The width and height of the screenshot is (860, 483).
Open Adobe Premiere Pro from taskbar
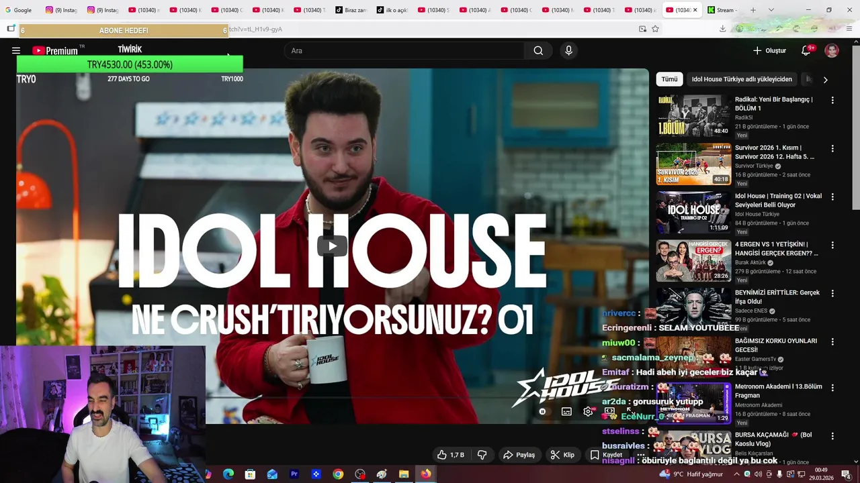tap(294, 474)
